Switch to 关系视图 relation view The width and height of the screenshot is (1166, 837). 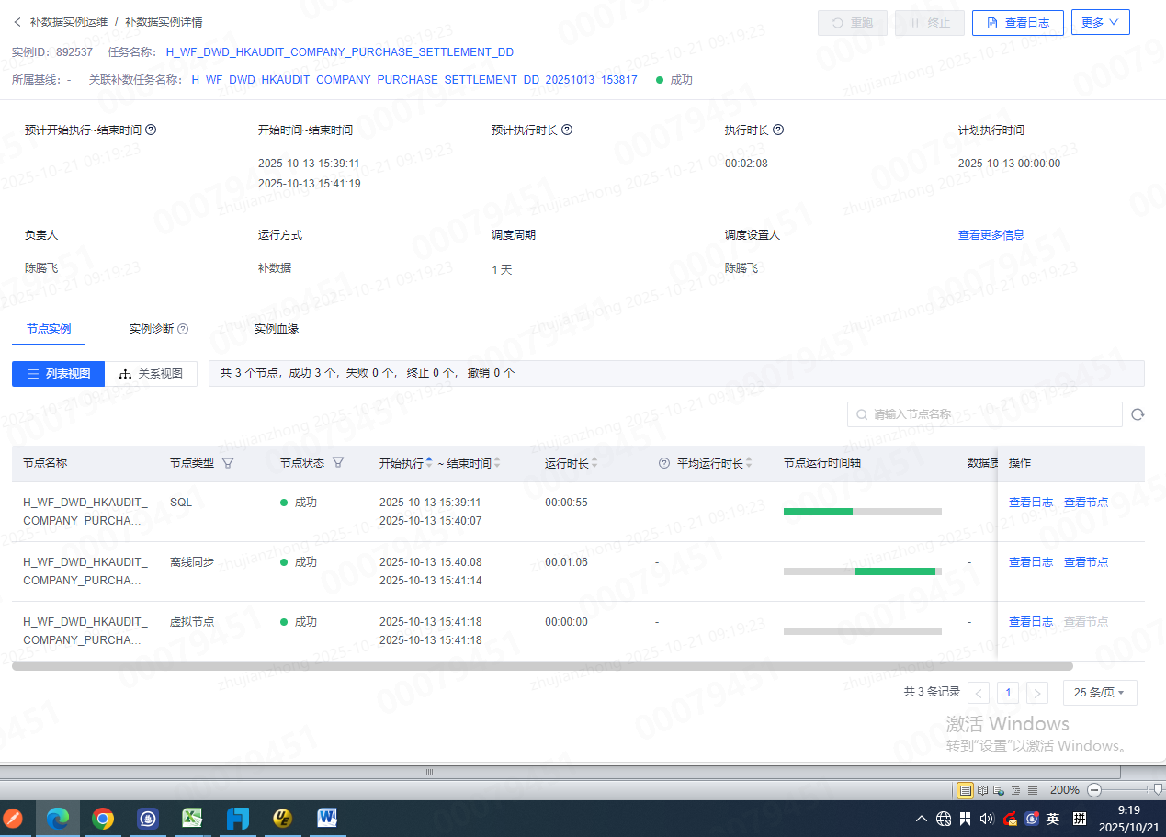tap(151, 374)
